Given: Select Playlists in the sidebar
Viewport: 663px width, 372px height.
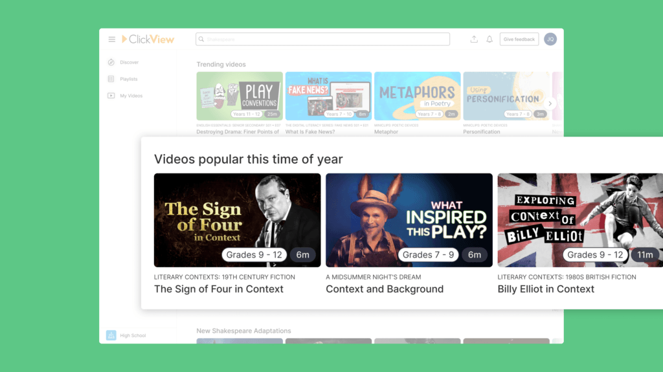Looking at the screenshot, I should [x=129, y=79].
